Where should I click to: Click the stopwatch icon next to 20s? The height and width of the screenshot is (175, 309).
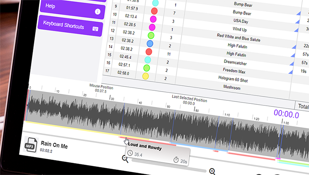(x=176, y=160)
